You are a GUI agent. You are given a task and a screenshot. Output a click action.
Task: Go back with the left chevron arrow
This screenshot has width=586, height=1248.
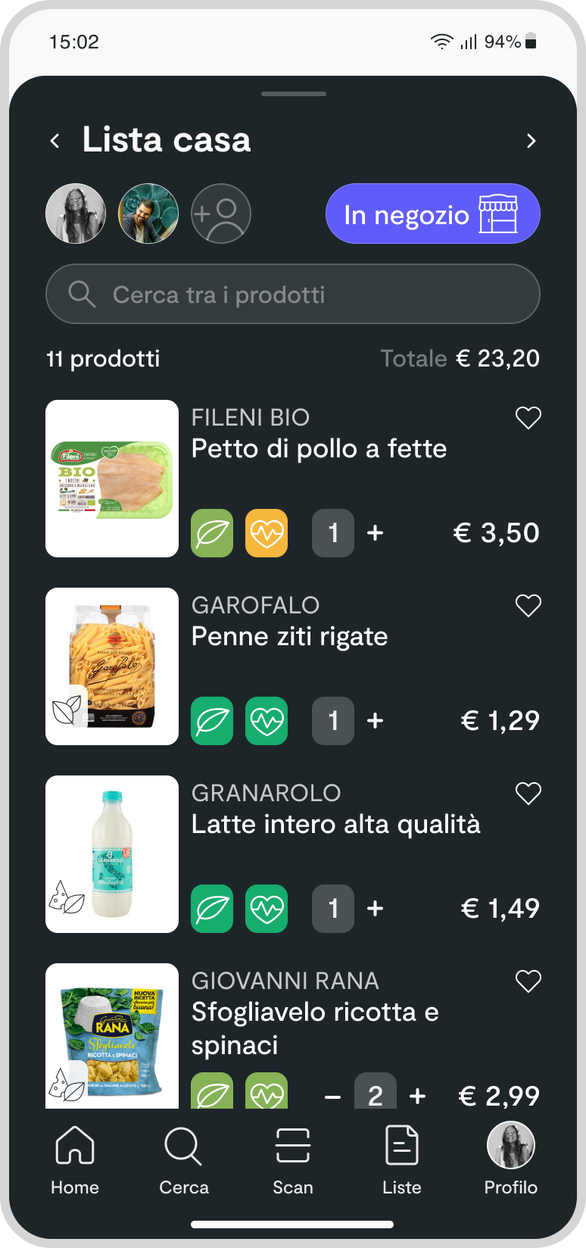[x=55, y=141]
